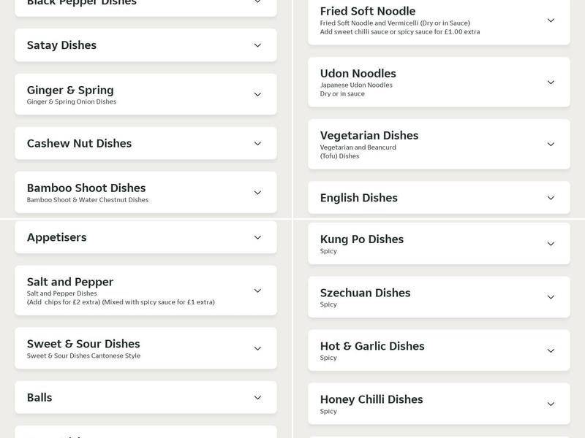The height and width of the screenshot is (438, 585).
Task: Open the Vegetarian Dishes chevron
Action: click(x=551, y=144)
